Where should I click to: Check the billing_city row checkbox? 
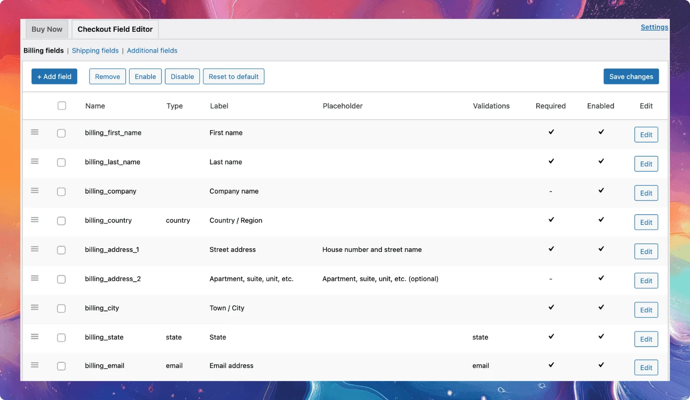[x=61, y=309]
